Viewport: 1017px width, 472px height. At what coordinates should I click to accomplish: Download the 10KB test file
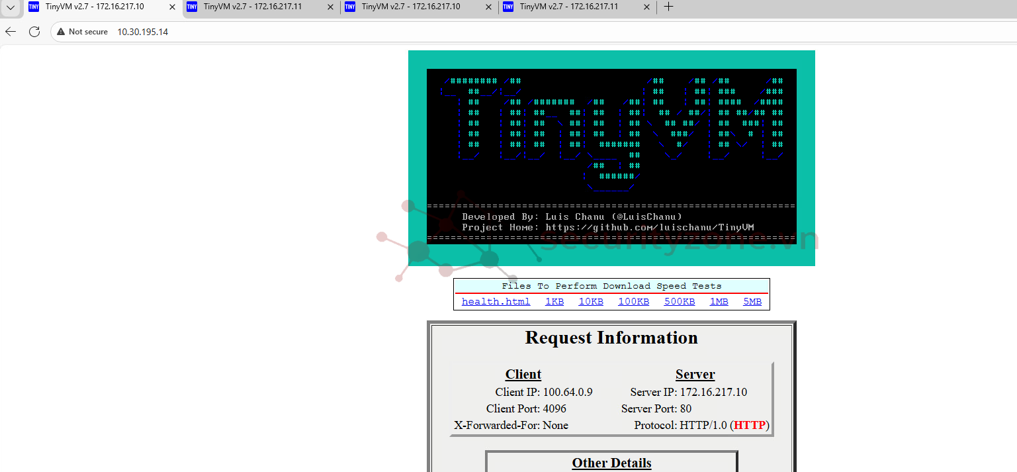591,302
